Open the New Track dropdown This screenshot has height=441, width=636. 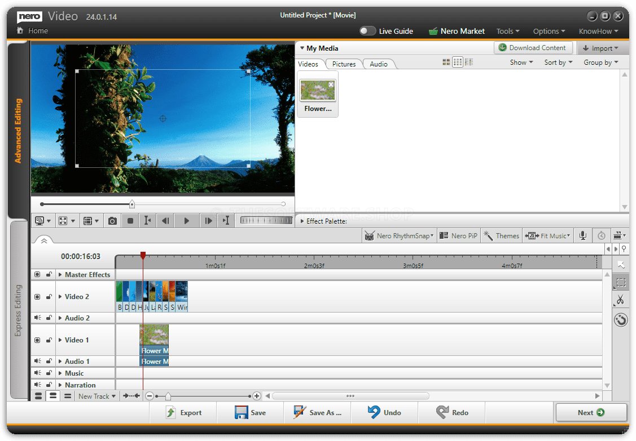click(97, 397)
